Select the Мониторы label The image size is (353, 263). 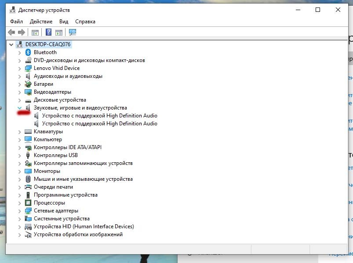(x=47, y=171)
